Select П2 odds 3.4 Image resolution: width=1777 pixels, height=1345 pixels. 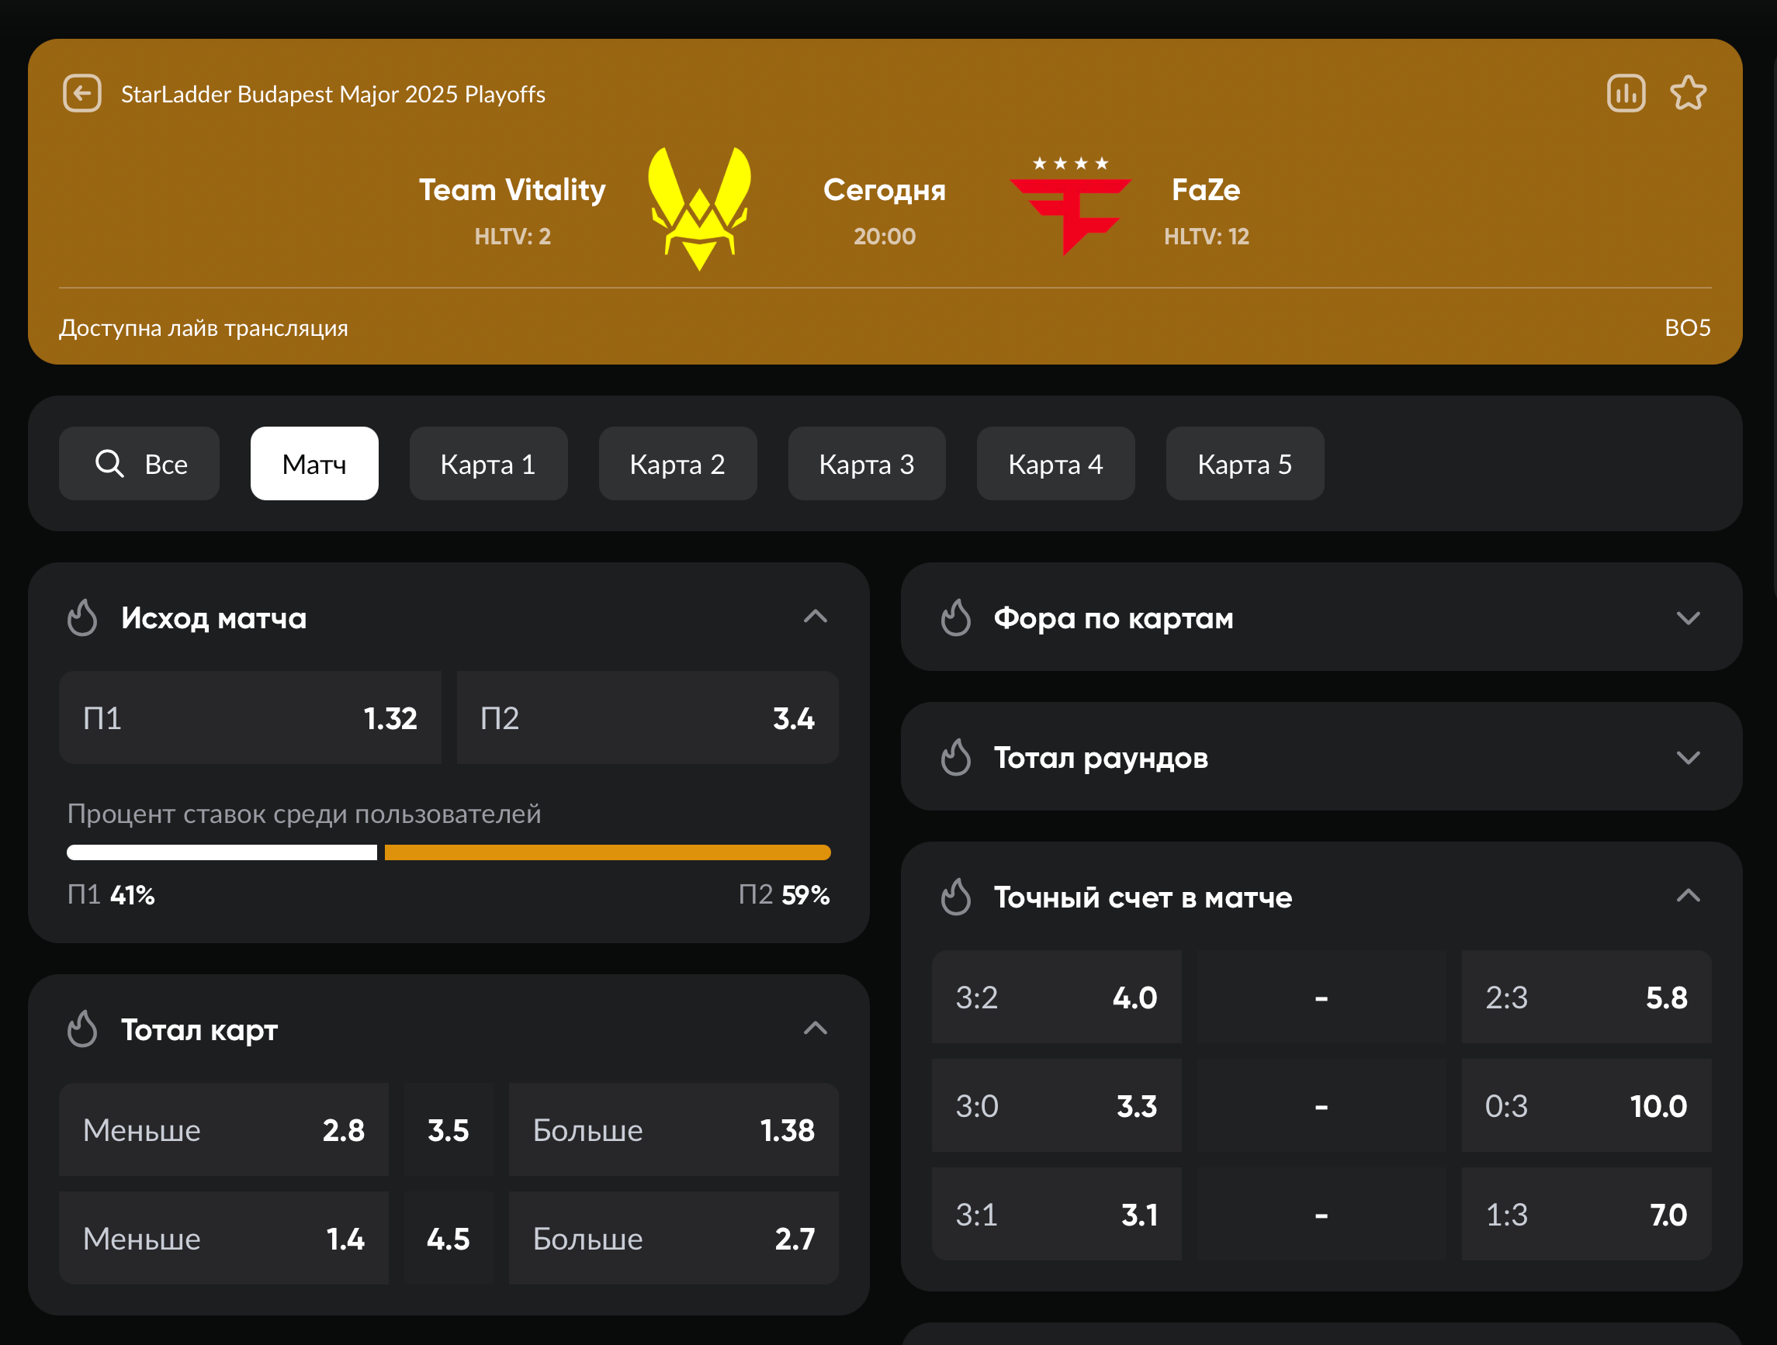(x=646, y=717)
